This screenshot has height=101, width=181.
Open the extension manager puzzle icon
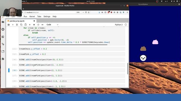point(3,59)
